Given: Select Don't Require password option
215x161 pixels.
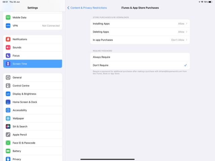Looking at the screenshot, I should pyautogui.click(x=140, y=65).
